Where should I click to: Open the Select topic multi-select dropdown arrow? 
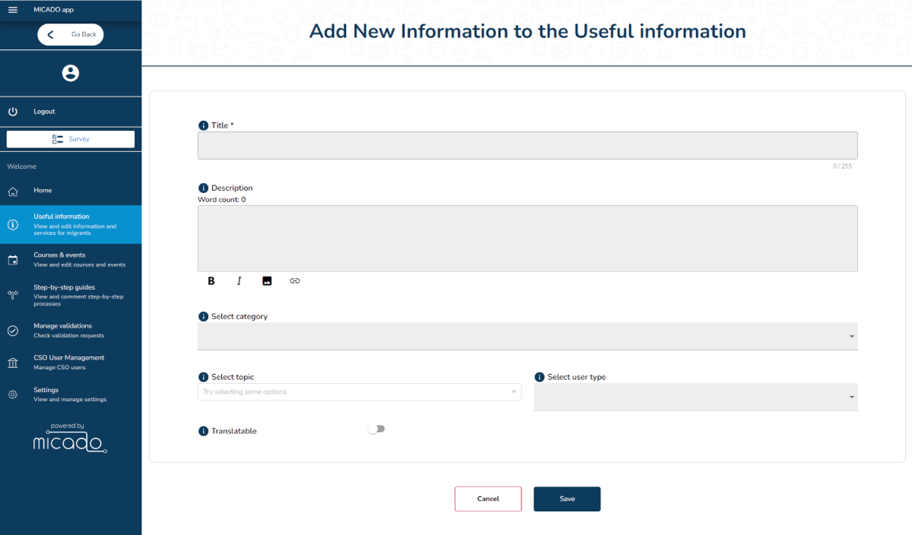(515, 392)
